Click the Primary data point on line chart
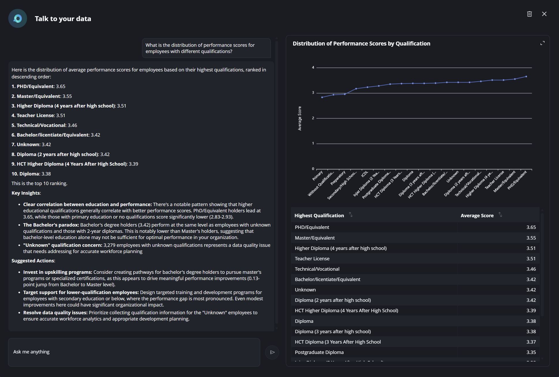559x377 pixels. click(322, 97)
